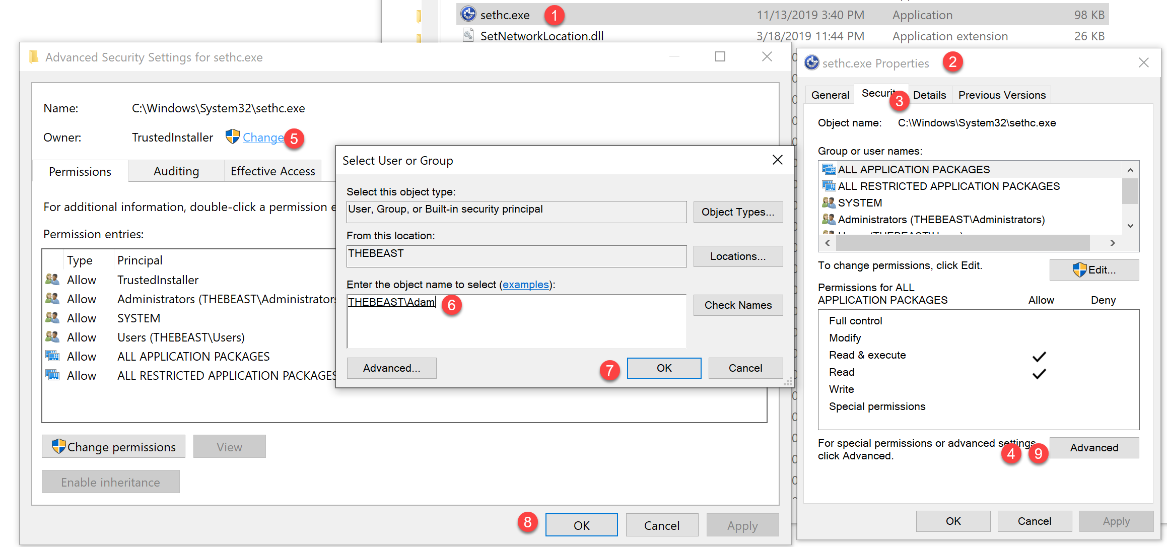Open Advanced in Select User or Group

click(x=391, y=368)
